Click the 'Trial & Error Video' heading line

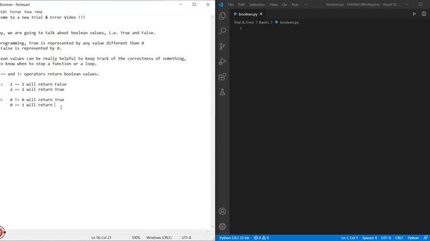(x=42, y=17)
